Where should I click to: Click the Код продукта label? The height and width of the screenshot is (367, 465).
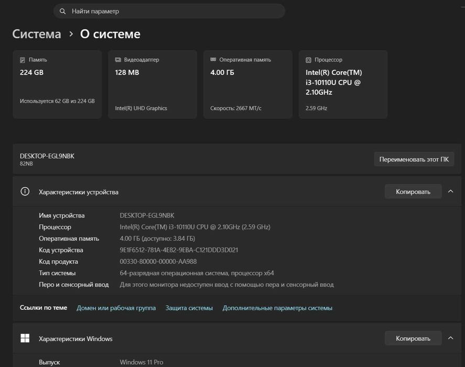click(x=58, y=262)
